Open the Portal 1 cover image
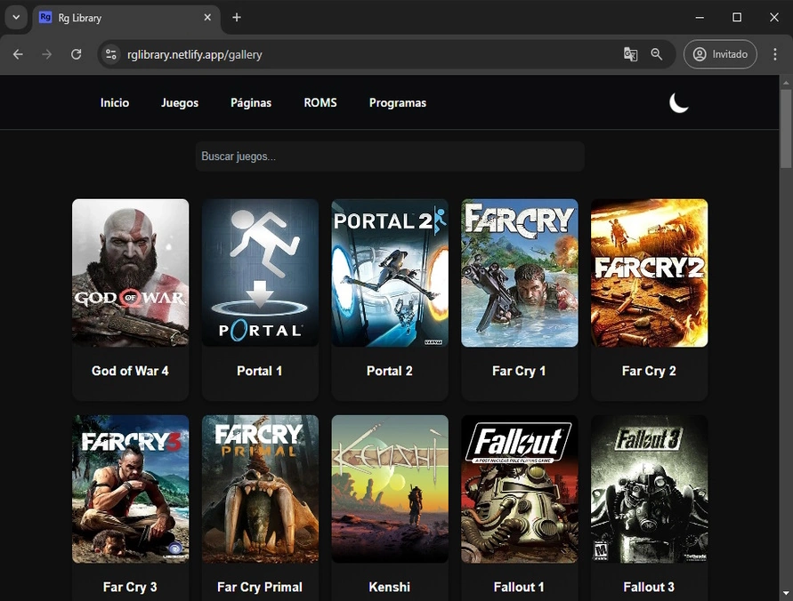This screenshot has width=793, height=601. pyautogui.click(x=260, y=273)
